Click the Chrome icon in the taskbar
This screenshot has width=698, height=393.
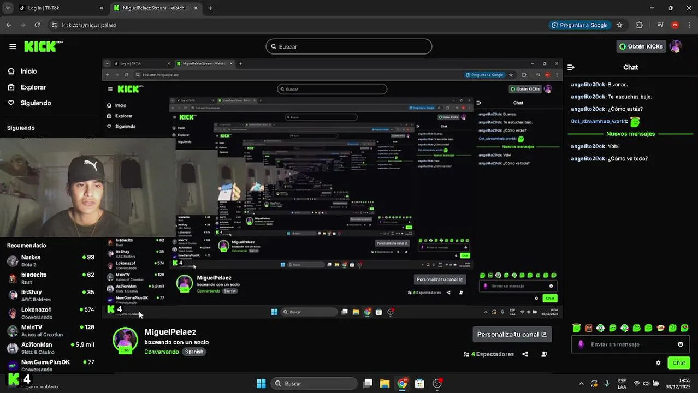click(402, 383)
